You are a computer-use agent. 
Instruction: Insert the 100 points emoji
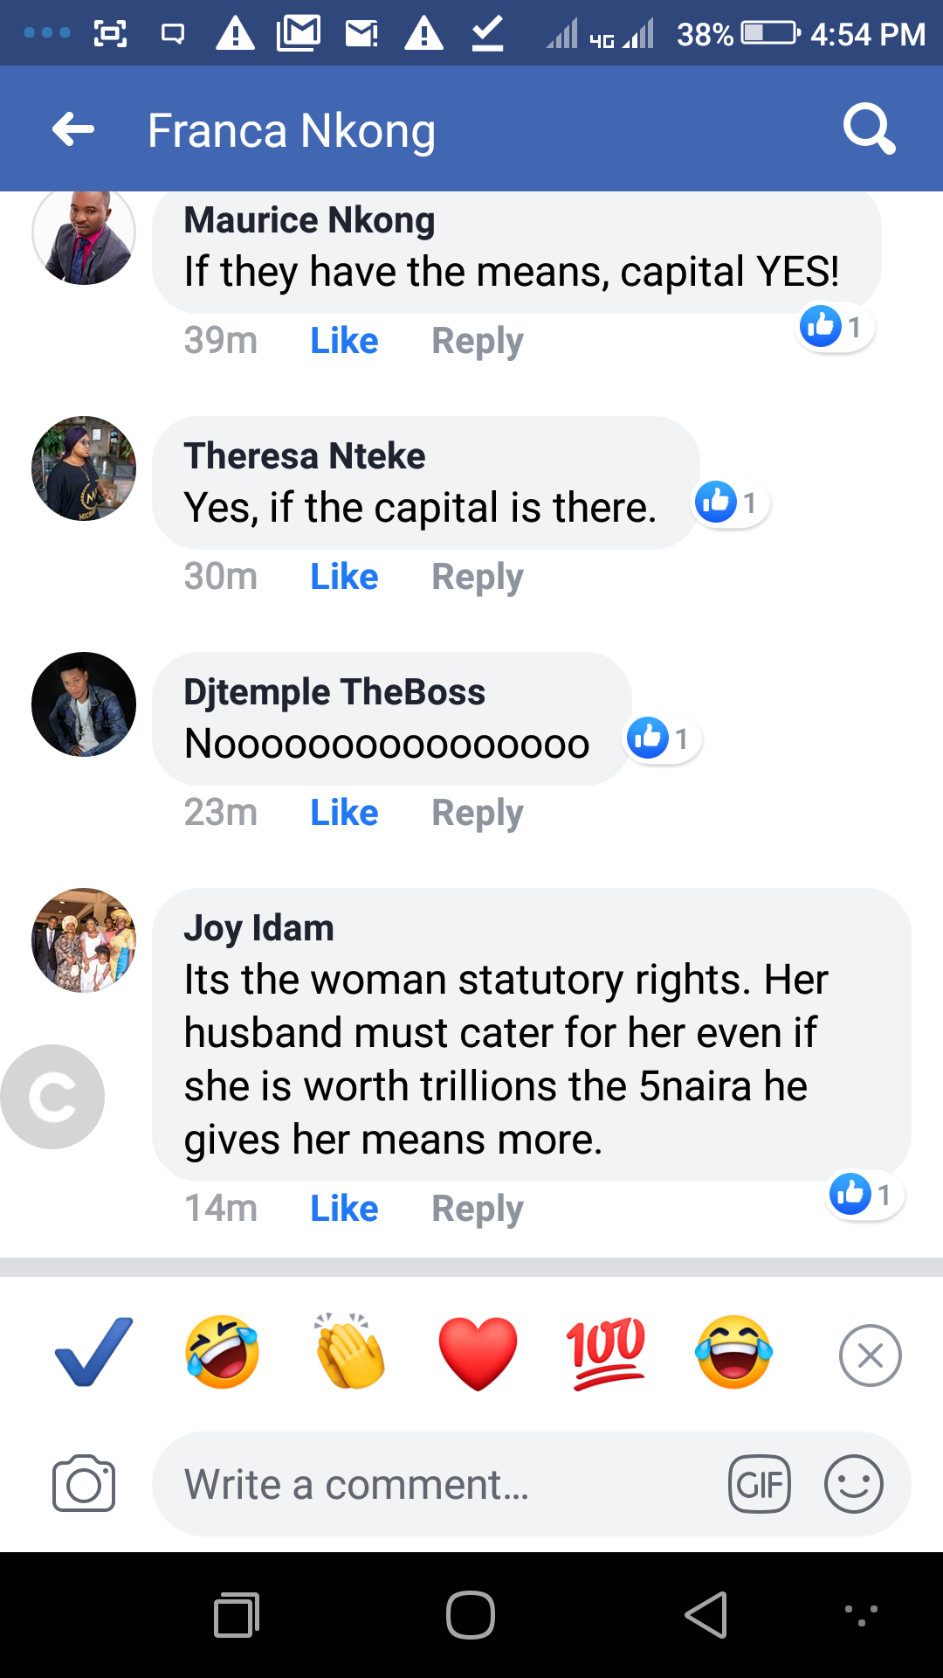click(606, 1353)
